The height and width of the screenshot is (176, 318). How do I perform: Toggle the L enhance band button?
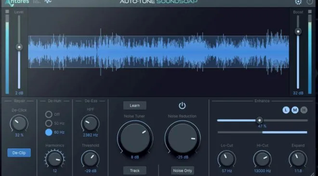tap(286, 110)
